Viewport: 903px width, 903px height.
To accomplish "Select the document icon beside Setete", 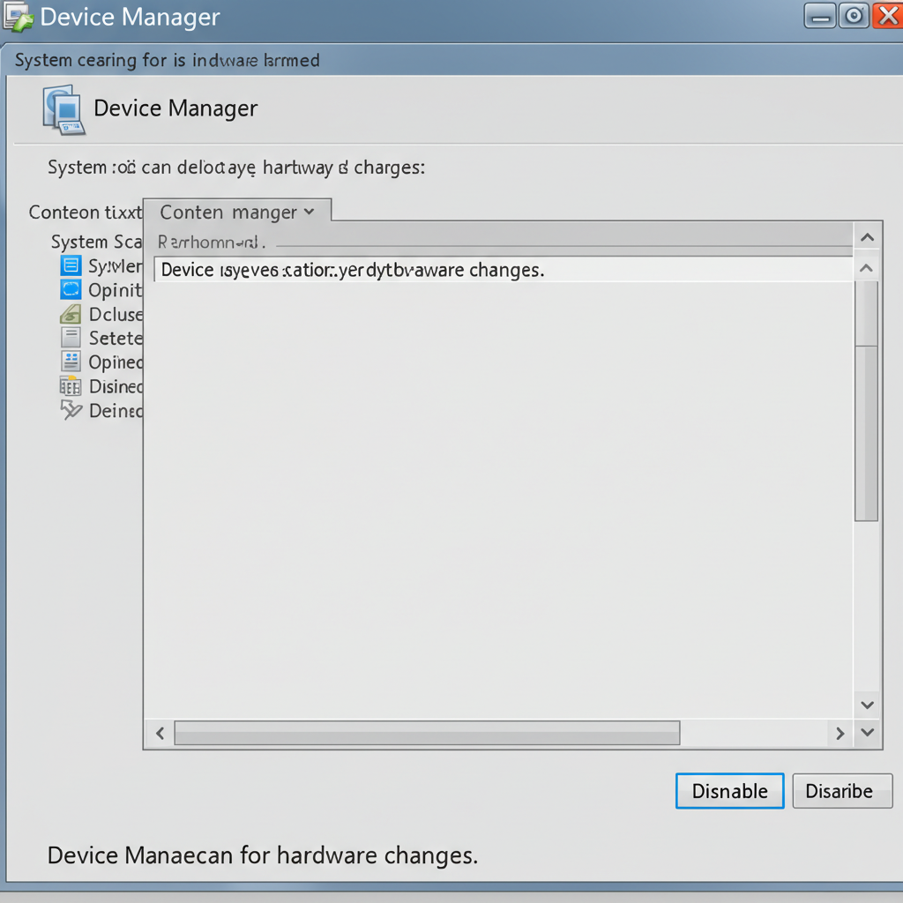I will 71,338.
